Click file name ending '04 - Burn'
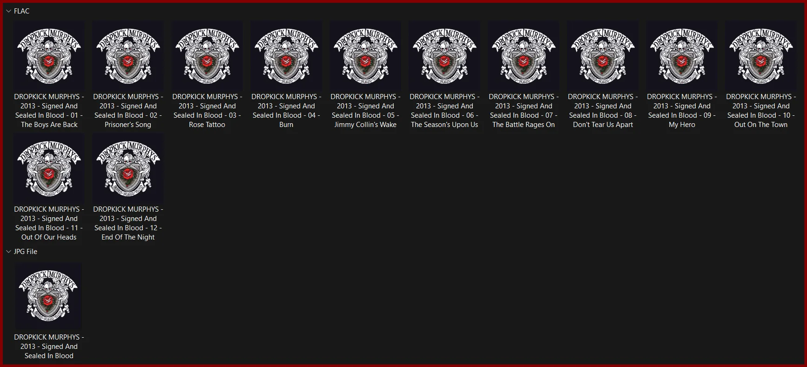This screenshot has width=807, height=367. [286, 111]
